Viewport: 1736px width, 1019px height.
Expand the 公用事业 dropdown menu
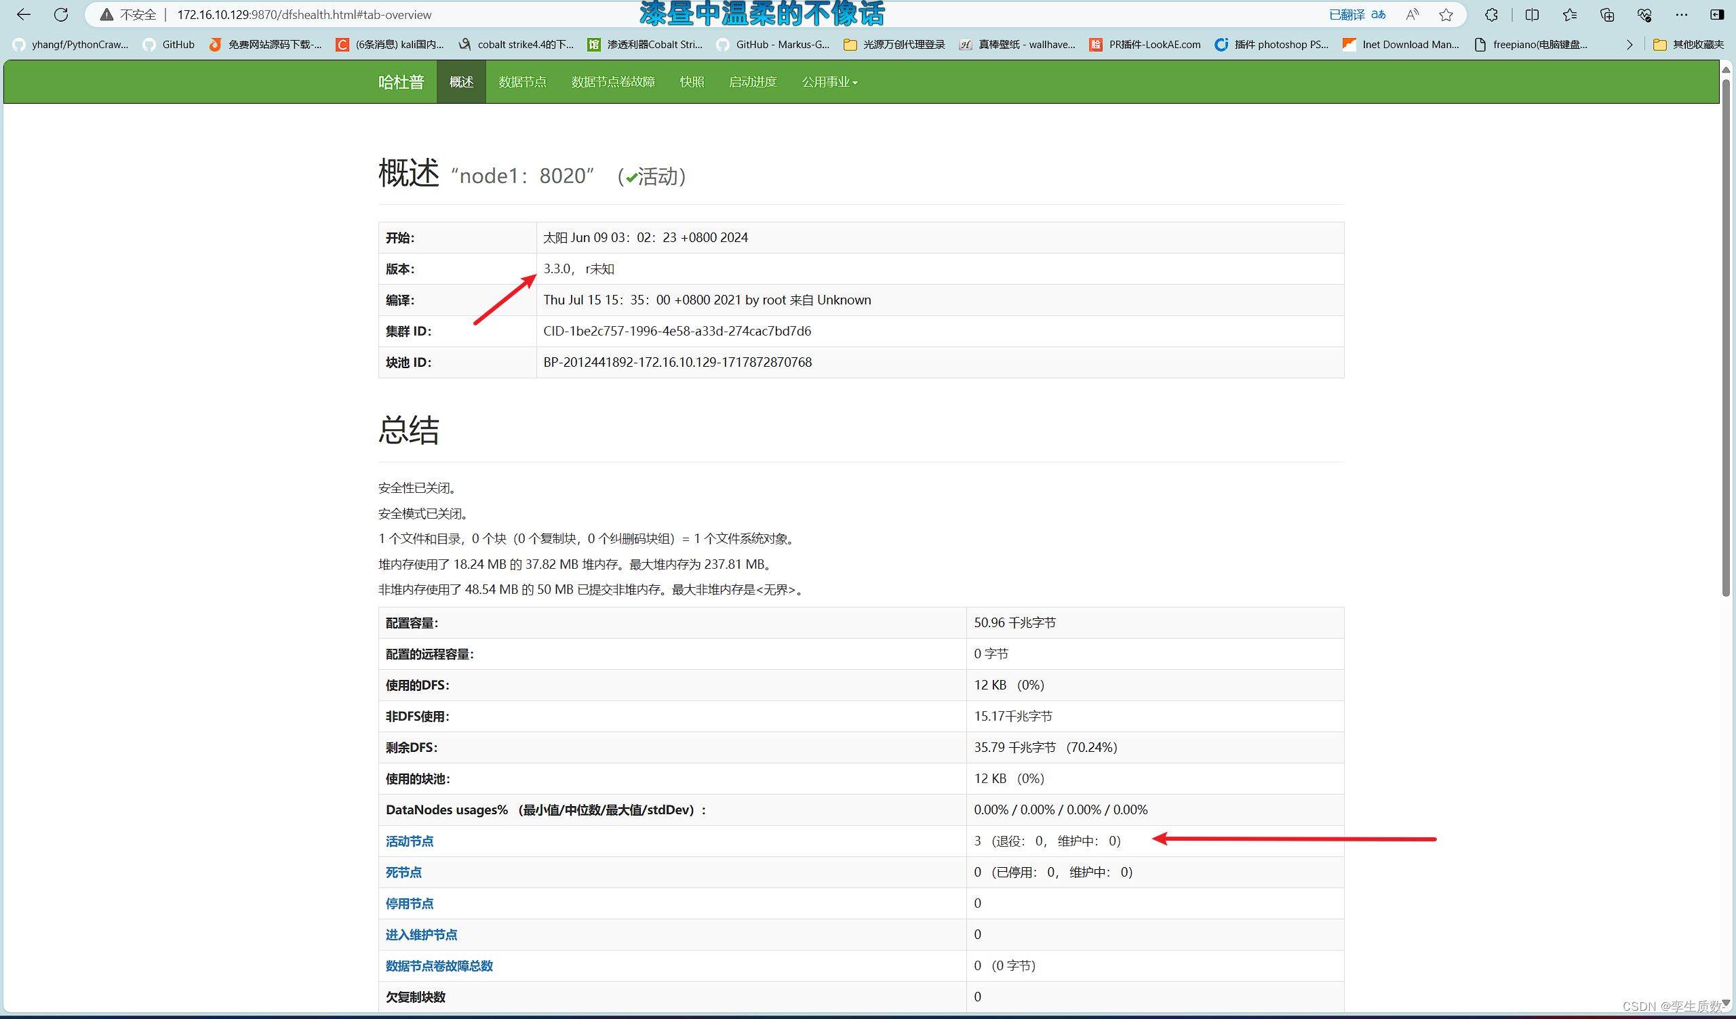tap(829, 82)
